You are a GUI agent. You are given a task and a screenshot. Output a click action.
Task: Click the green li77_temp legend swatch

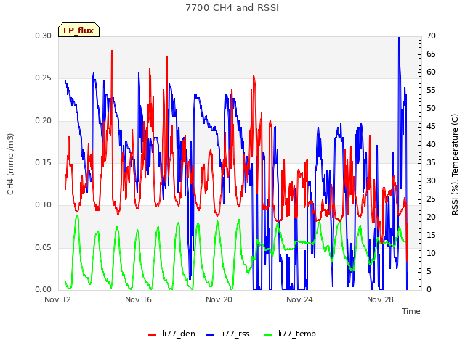[267, 335]
